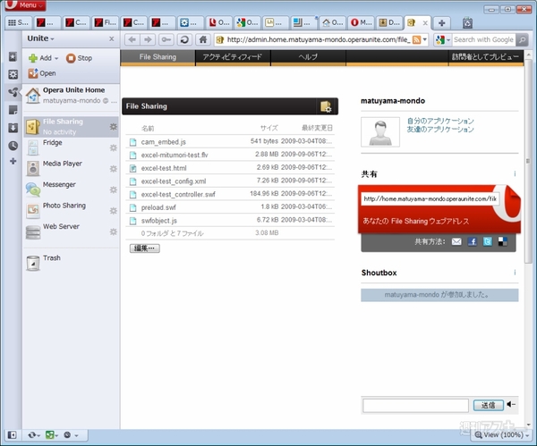The image size is (537, 446).
Task: Go back to previous page
Action: tap(132, 39)
